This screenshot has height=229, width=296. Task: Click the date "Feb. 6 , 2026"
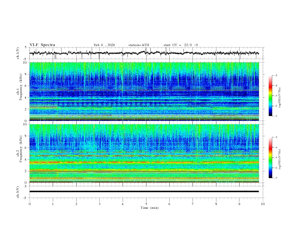tap(104, 45)
